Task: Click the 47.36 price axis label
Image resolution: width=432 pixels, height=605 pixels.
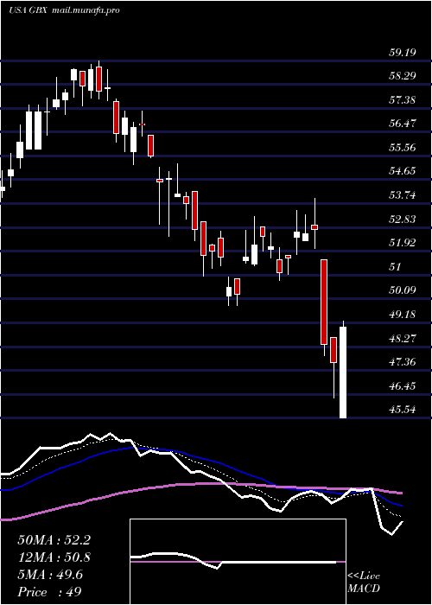Action: [x=402, y=362]
